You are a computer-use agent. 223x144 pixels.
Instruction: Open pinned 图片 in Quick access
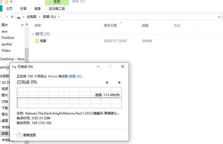[x=5, y=25]
